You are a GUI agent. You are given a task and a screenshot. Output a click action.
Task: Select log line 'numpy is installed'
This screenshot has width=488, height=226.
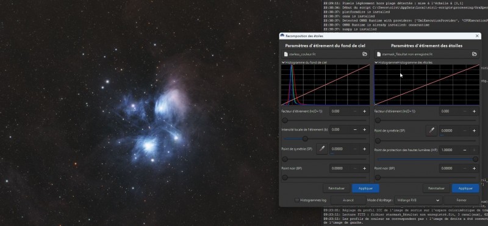pyautogui.click(x=350, y=29)
